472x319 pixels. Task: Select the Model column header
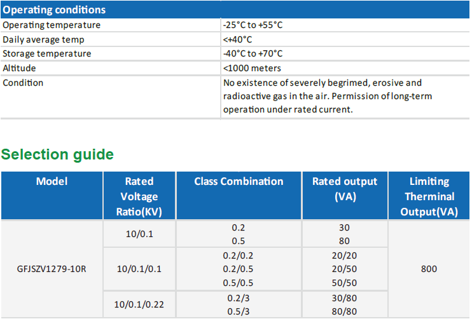pos(52,182)
